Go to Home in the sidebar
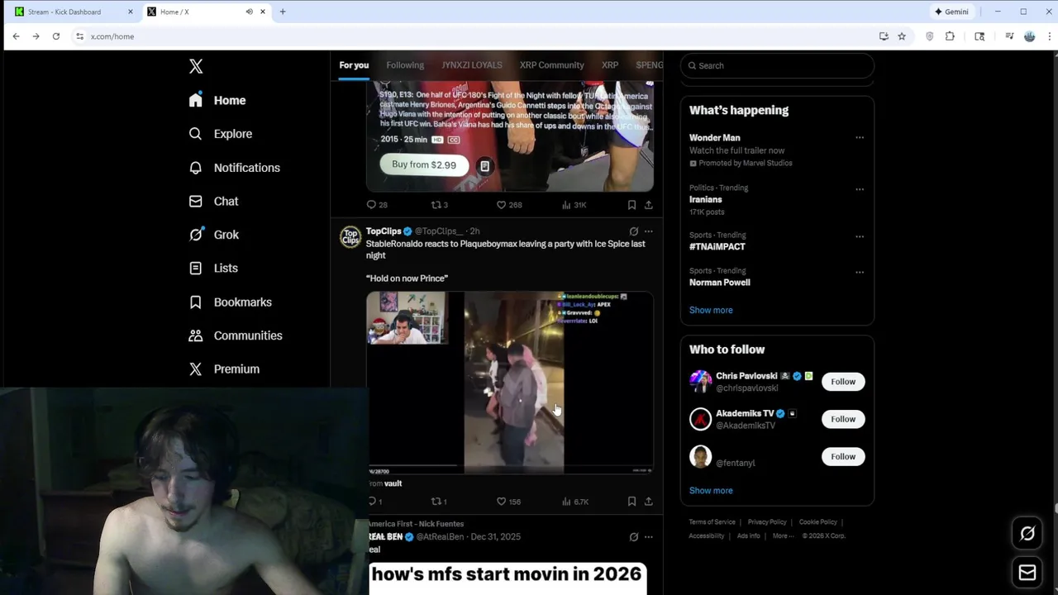The height and width of the screenshot is (595, 1058). 217,100
